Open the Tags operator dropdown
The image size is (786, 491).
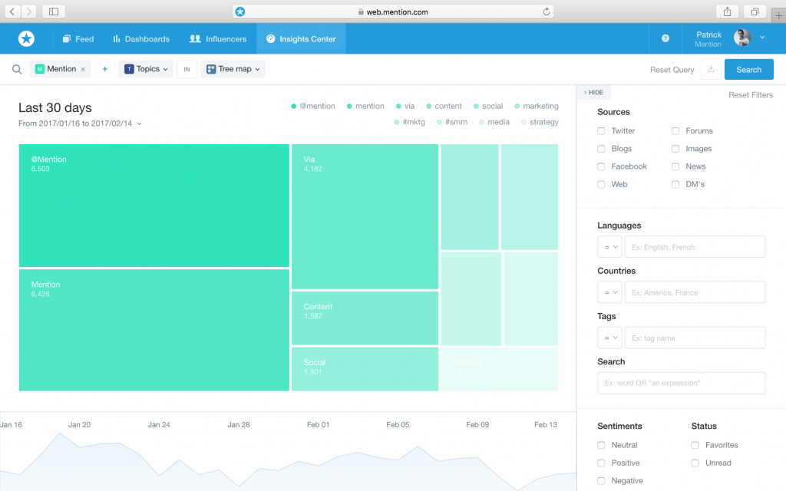click(x=609, y=338)
